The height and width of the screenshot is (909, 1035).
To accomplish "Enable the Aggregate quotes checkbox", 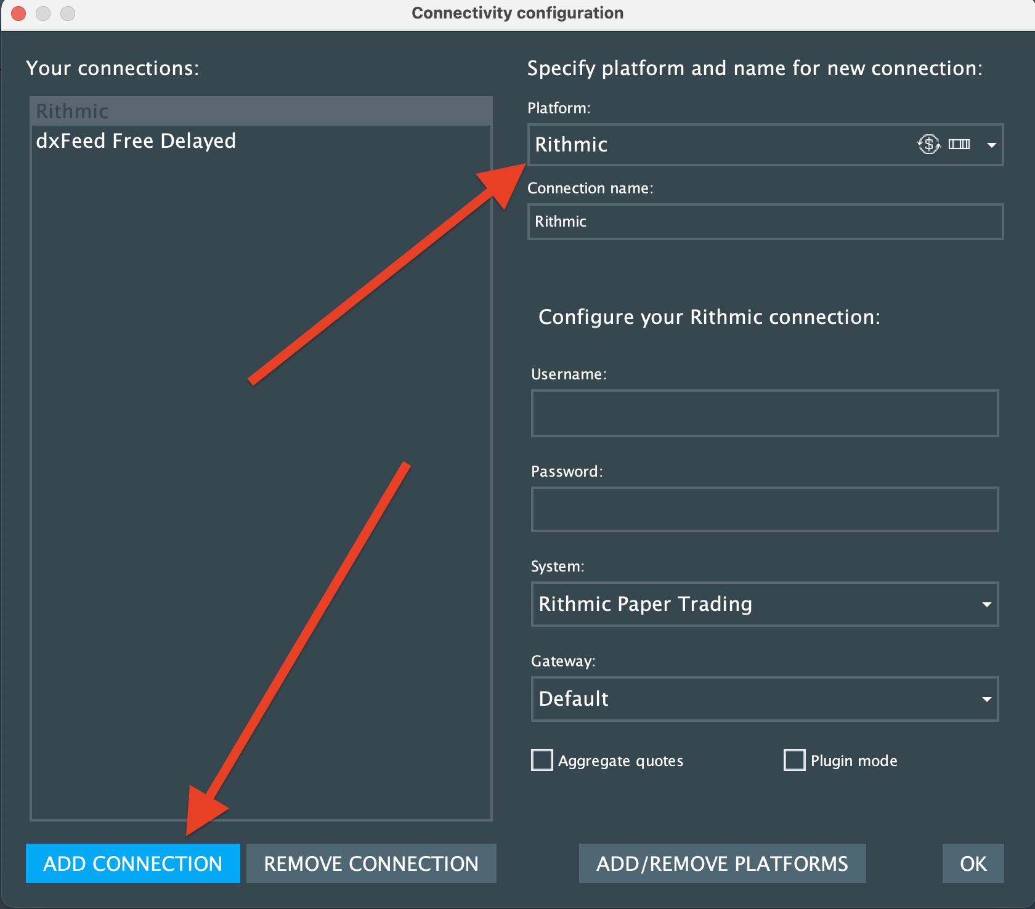I will click(x=542, y=760).
